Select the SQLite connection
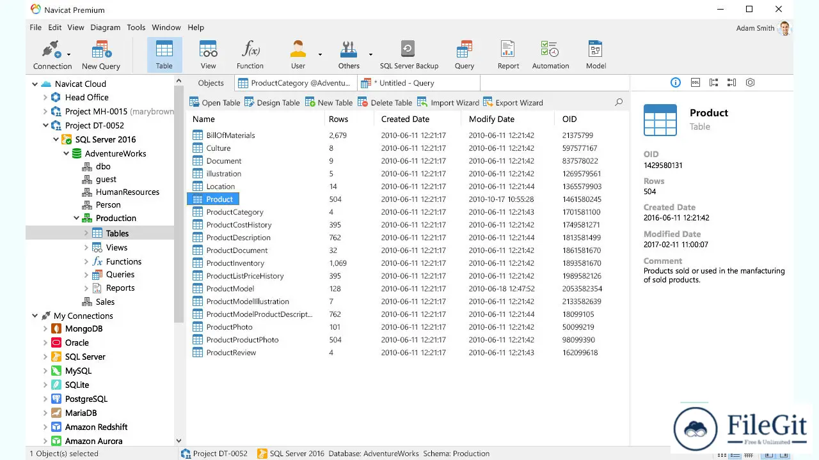 click(x=77, y=385)
